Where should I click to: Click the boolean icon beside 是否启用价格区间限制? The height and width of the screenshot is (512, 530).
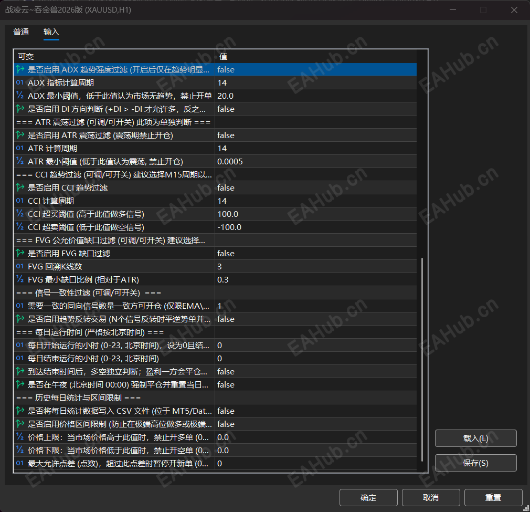coord(20,424)
